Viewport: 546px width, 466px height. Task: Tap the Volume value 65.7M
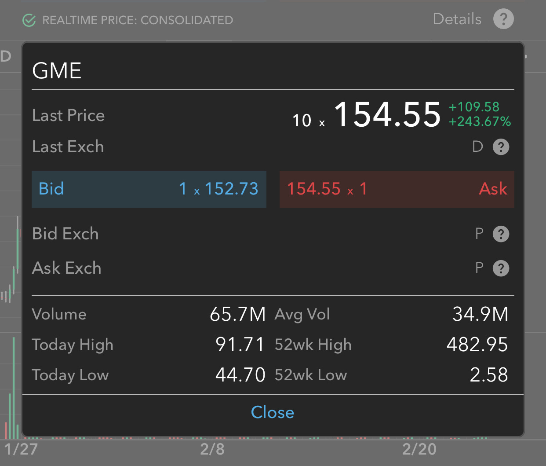238,314
